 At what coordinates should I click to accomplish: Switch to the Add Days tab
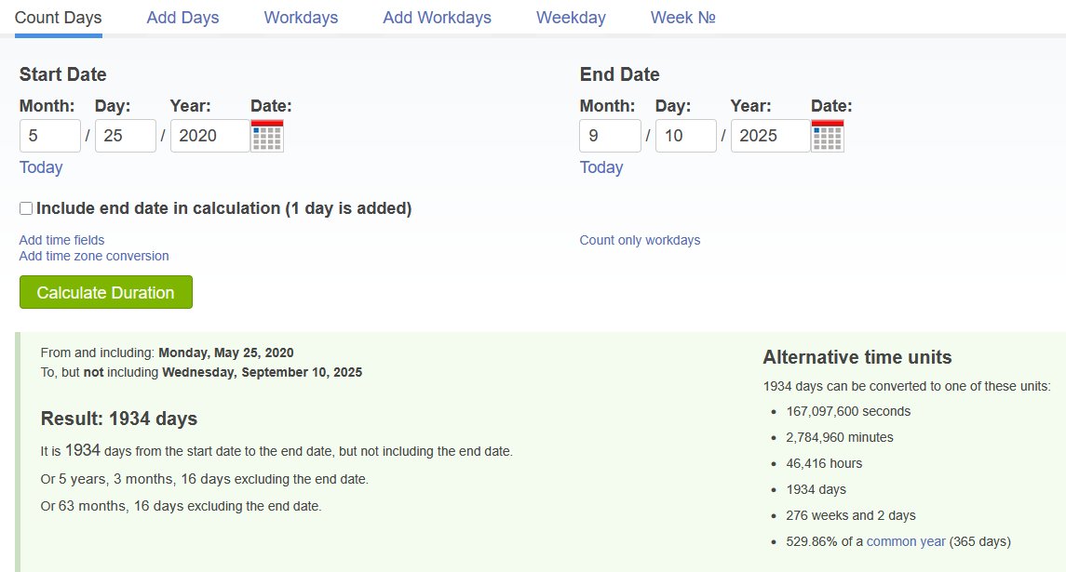(182, 18)
